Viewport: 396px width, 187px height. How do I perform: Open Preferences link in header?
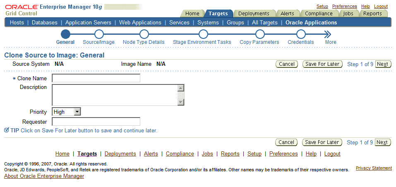click(344, 6)
